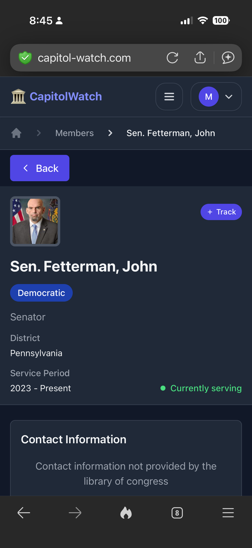The height and width of the screenshot is (548, 252).
Task: Expand the user account dropdown chevron
Action: coord(229,97)
